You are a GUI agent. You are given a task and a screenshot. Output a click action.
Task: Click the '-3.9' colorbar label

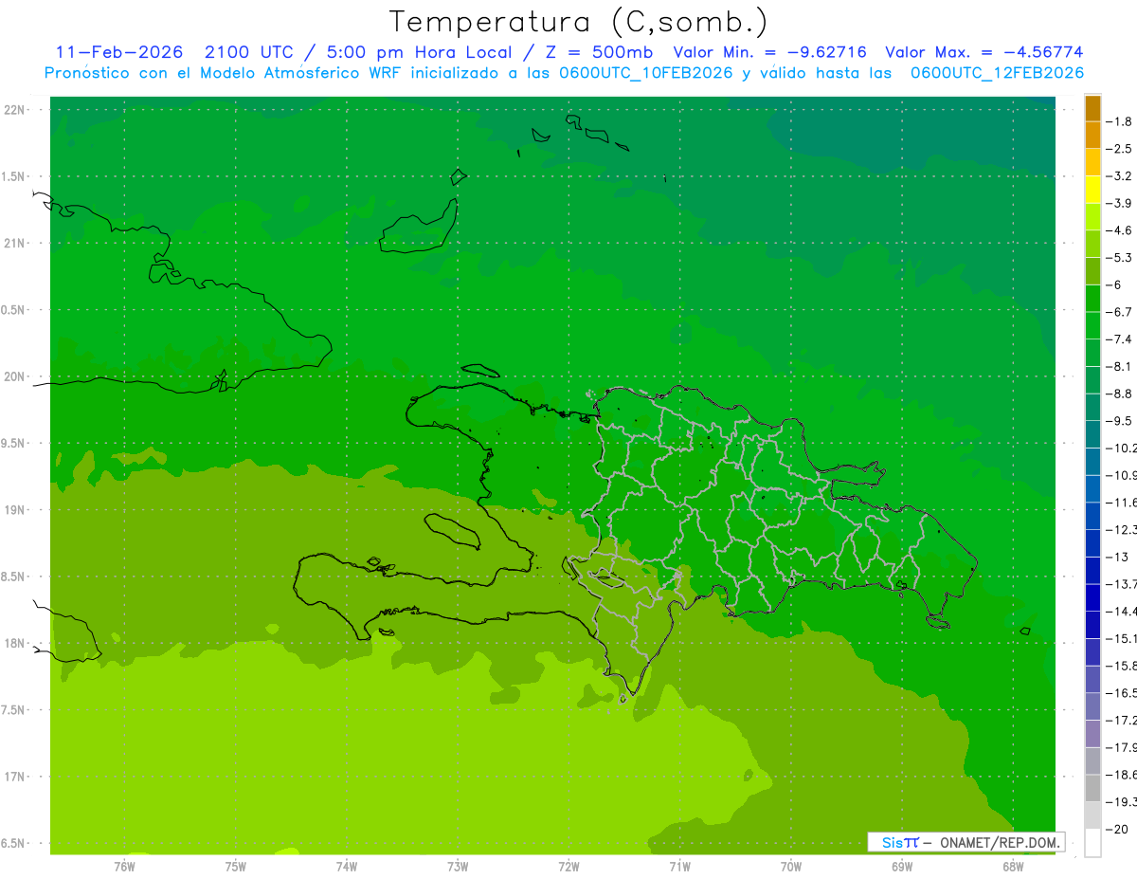1121,203
